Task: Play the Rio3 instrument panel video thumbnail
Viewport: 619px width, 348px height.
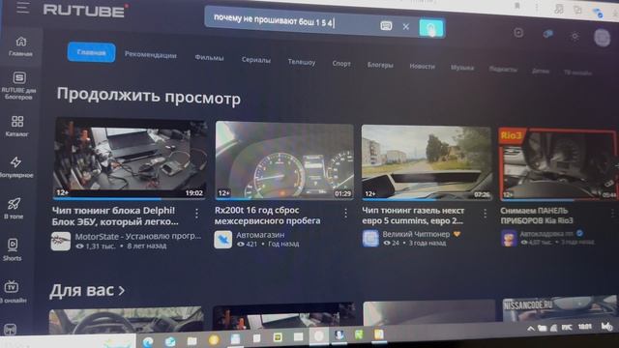Action: [x=558, y=164]
